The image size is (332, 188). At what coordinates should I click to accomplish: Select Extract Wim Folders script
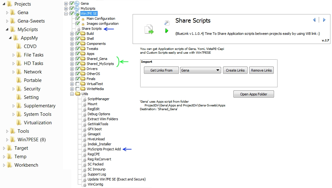(x=103, y=119)
